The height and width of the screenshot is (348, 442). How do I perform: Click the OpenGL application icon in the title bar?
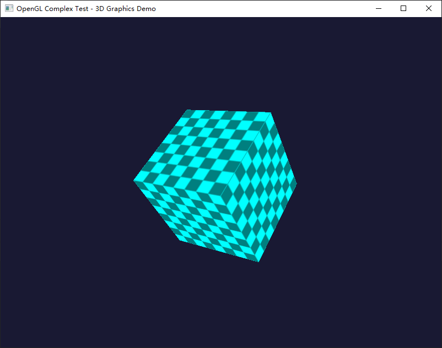[x=9, y=8]
